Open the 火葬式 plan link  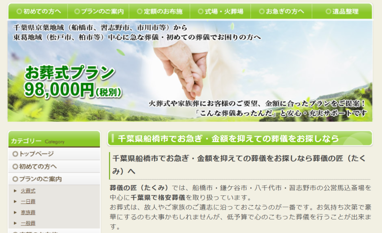[28, 191]
